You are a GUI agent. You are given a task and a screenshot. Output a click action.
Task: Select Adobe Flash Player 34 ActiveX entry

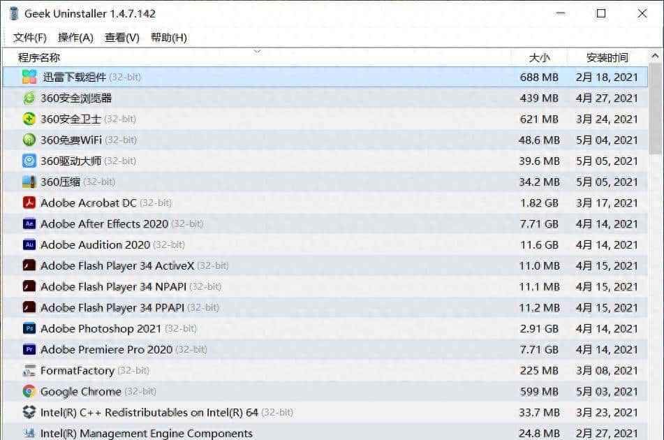click(x=117, y=265)
